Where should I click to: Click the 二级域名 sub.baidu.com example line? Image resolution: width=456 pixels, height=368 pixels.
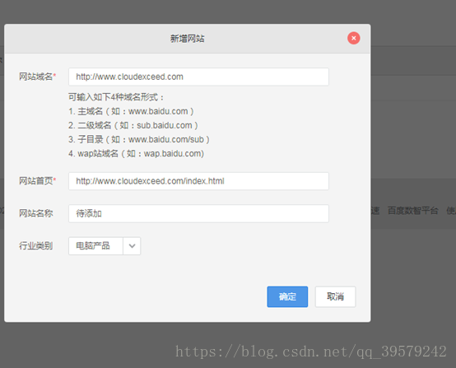click(x=133, y=125)
